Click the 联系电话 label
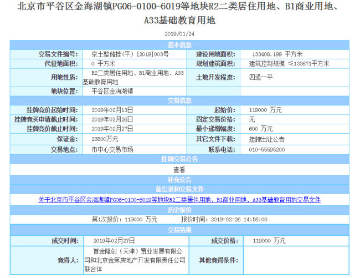Screen dimensions: 355x278 222,149
